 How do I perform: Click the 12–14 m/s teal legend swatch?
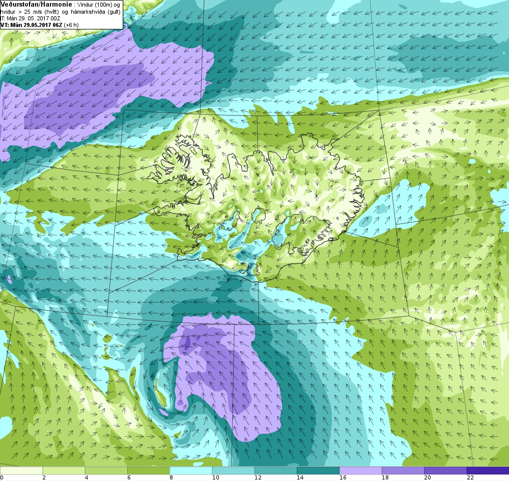[275, 470]
